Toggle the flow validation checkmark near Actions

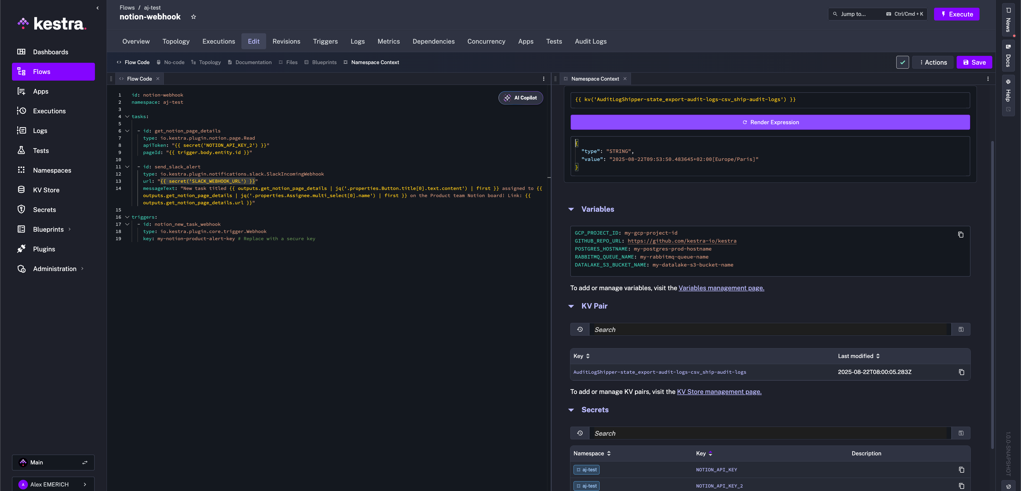[x=902, y=62]
